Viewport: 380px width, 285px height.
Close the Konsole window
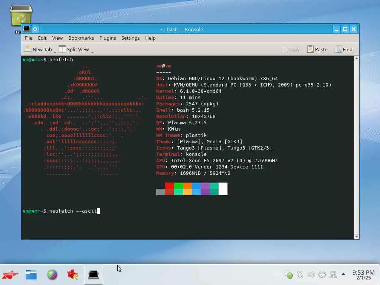354,29
